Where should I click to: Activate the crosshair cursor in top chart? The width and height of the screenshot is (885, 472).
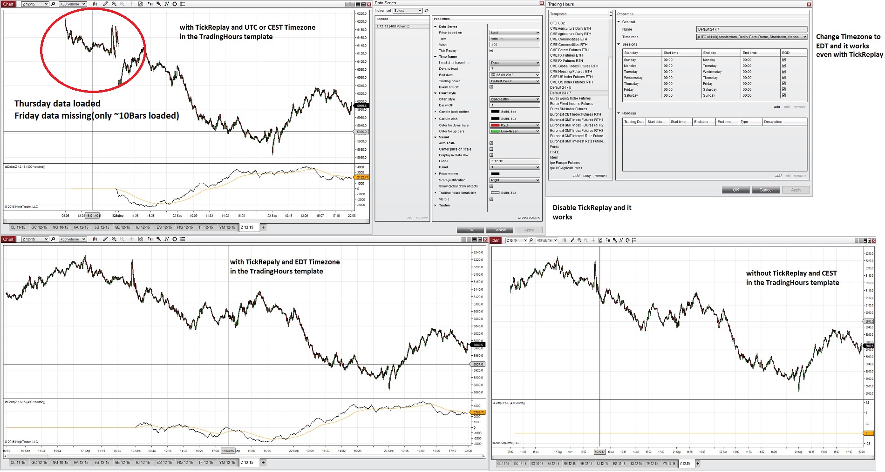(132, 4)
